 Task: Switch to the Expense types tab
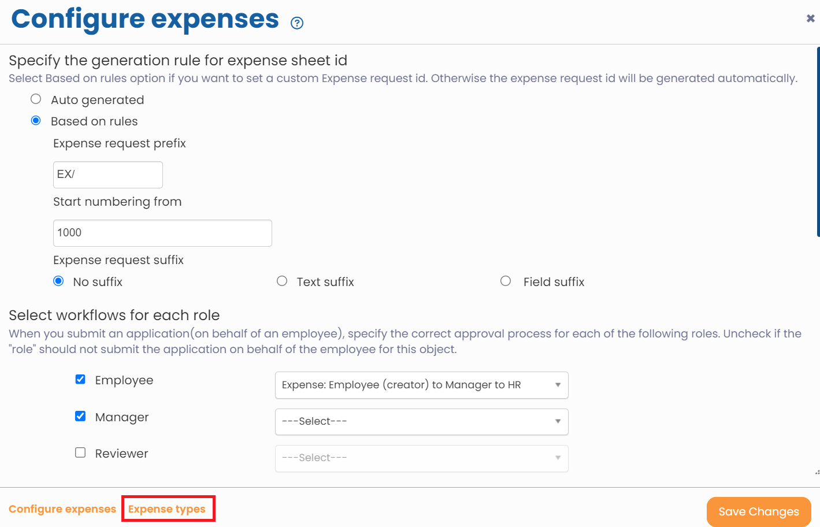click(x=168, y=509)
